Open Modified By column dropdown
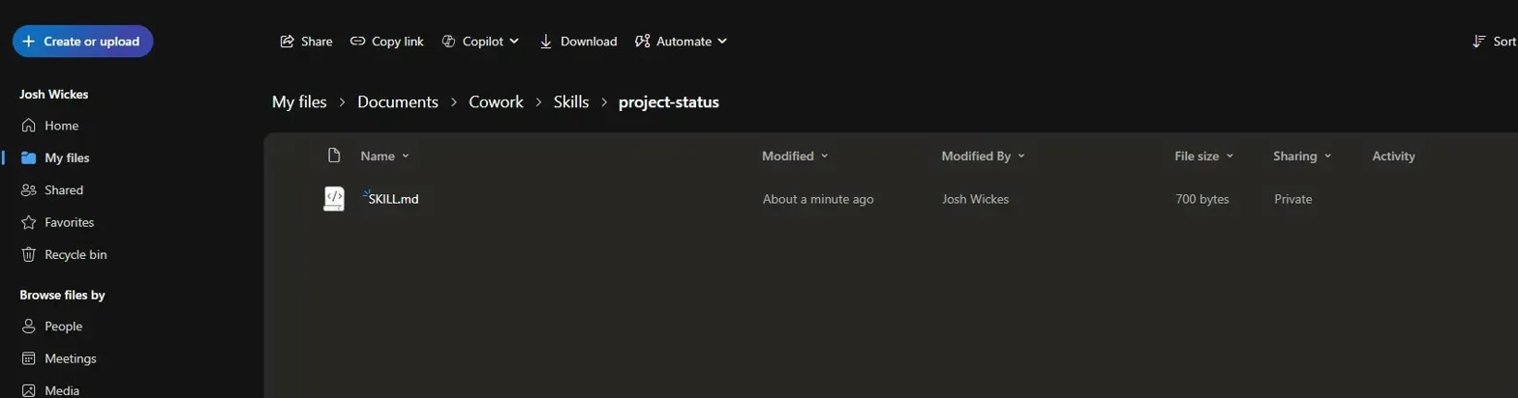 tap(983, 156)
